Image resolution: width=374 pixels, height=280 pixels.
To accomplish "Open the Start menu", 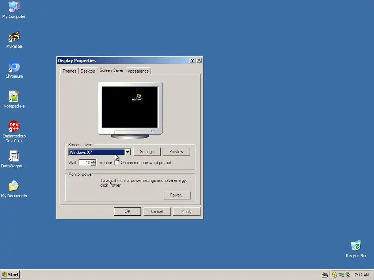I will pyautogui.click(x=10, y=275).
